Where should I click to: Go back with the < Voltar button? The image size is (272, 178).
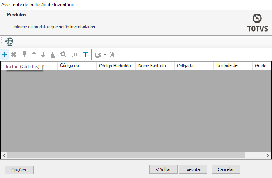click(163, 169)
